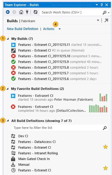This screenshot has height=175, width=112.
Task: Select Main Gated Check In definition
Action: coord(34,159)
